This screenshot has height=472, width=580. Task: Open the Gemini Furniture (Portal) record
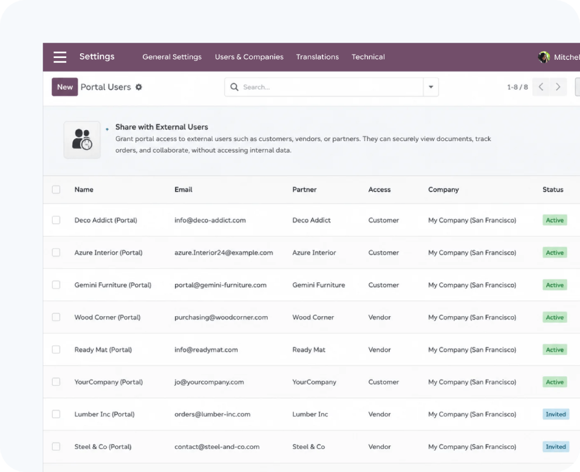[113, 285]
